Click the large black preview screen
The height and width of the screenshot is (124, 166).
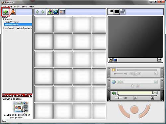[x=135, y=37]
